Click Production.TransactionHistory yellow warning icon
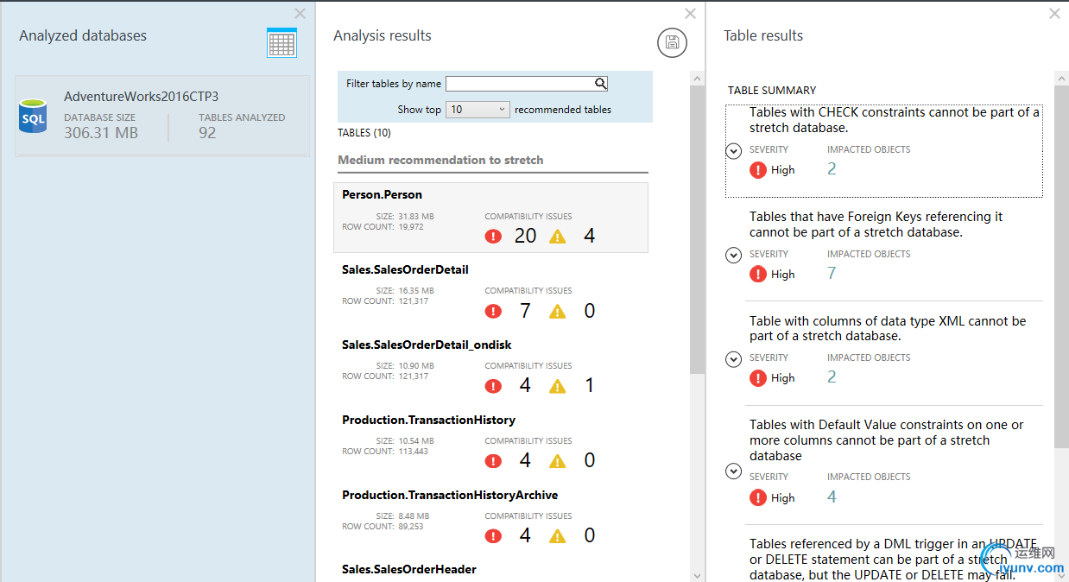1069x582 pixels. pyautogui.click(x=558, y=461)
